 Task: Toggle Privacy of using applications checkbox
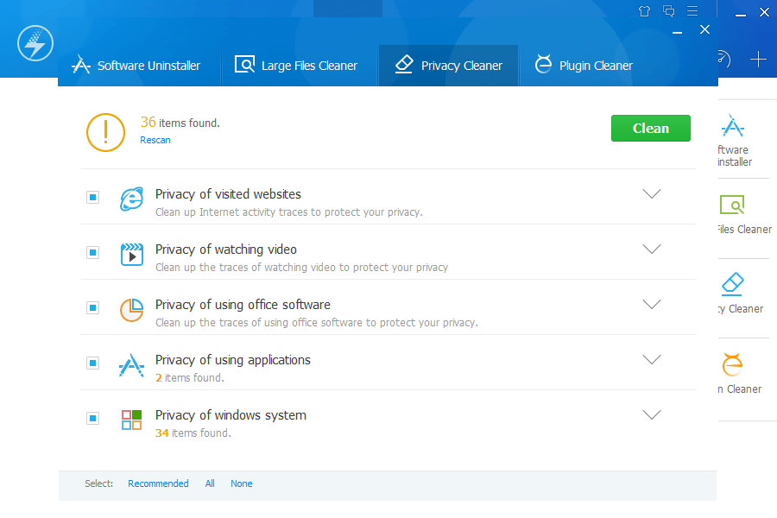92,363
